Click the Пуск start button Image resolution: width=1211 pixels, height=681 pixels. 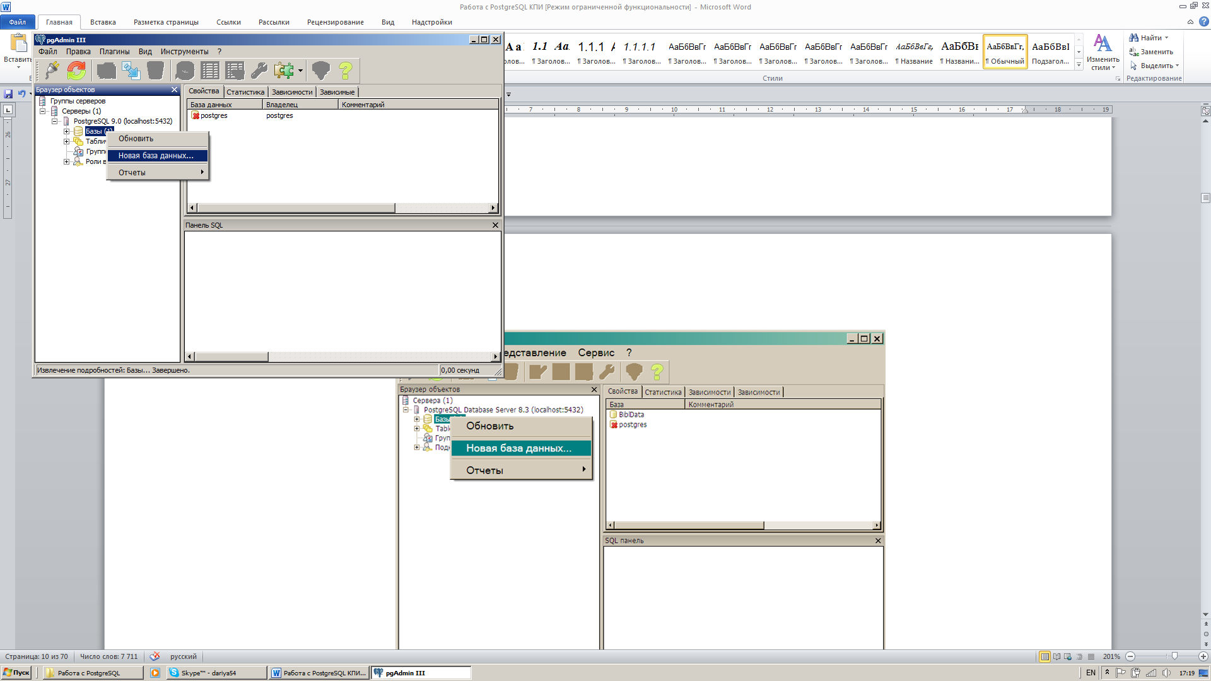pos(16,673)
